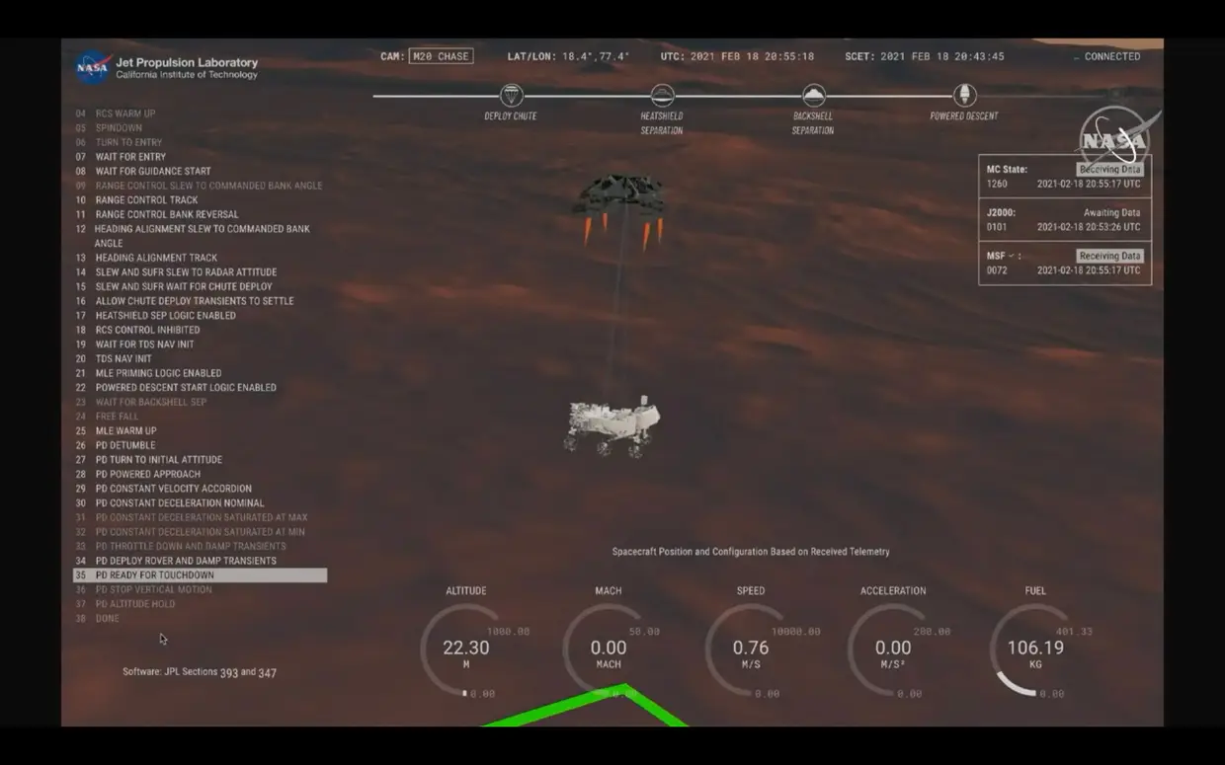Image resolution: width=1225 pixels, height=765 pixels.
Task: Select step 16 ALLOW CHUTE DEPLOY TRANSIENTS TO SETTLE
Action: (184, 301)
